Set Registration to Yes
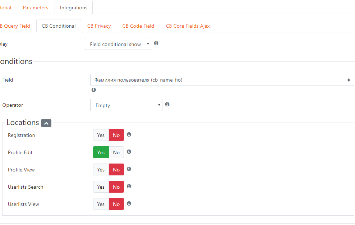The width and height of the screenshot is (355, 225). click(101, 135)
